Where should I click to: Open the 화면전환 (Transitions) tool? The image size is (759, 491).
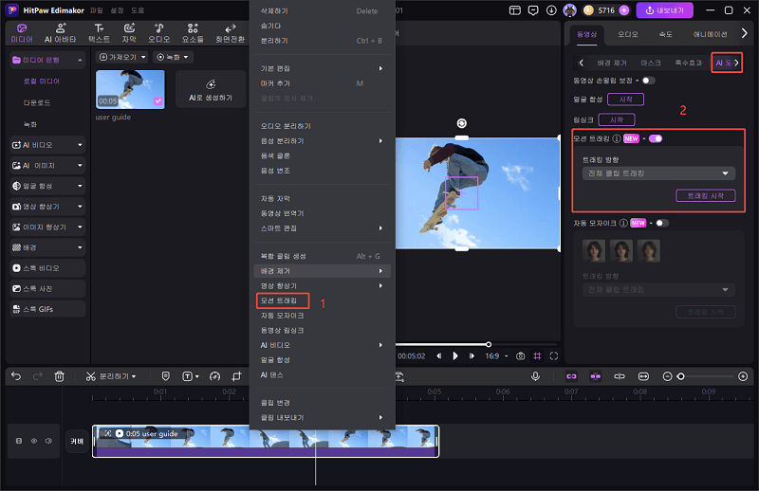pyautogui.click(x=230, y=33)
